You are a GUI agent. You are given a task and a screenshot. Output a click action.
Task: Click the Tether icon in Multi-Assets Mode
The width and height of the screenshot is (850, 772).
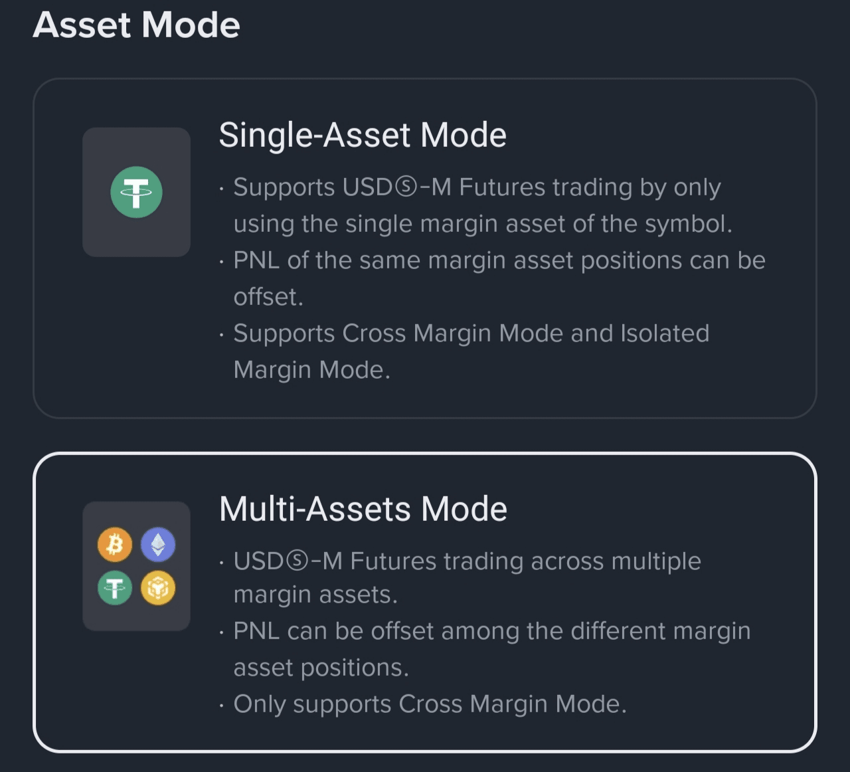(x=115, y=588)
